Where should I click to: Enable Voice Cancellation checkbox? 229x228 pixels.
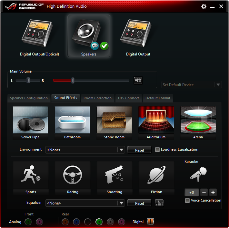(187, 200)
